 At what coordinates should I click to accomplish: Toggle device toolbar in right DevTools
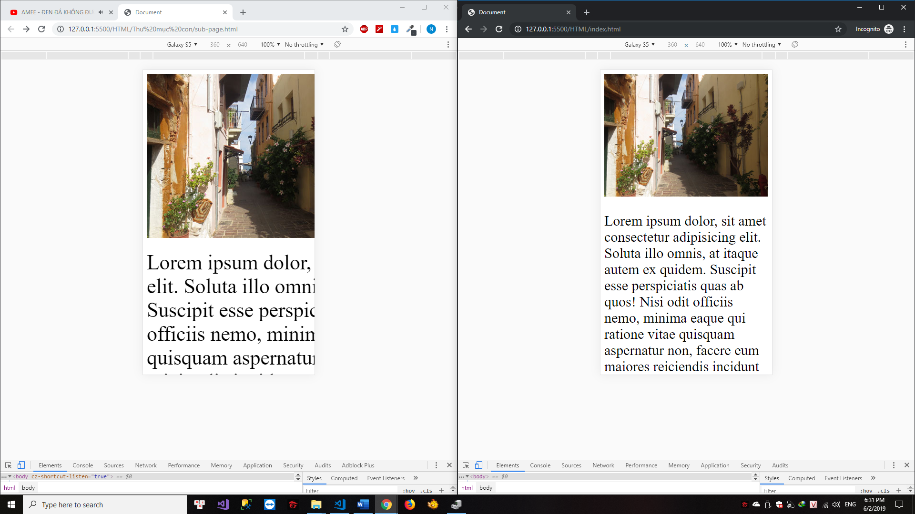click(478, 465)
